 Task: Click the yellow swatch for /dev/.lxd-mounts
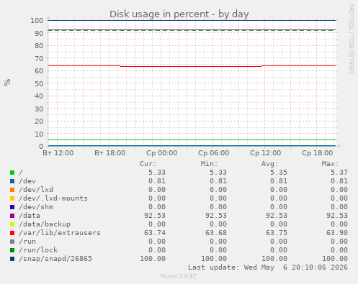[12, 198]
